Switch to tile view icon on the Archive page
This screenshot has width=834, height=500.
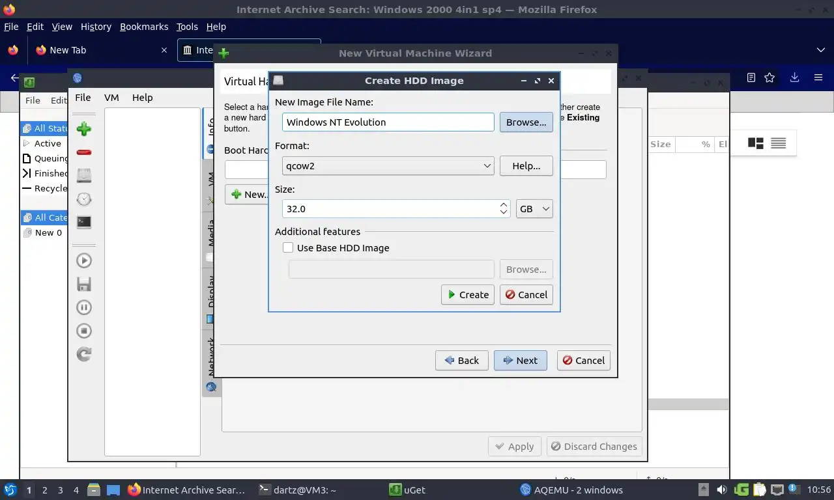[x=756, y=143]
